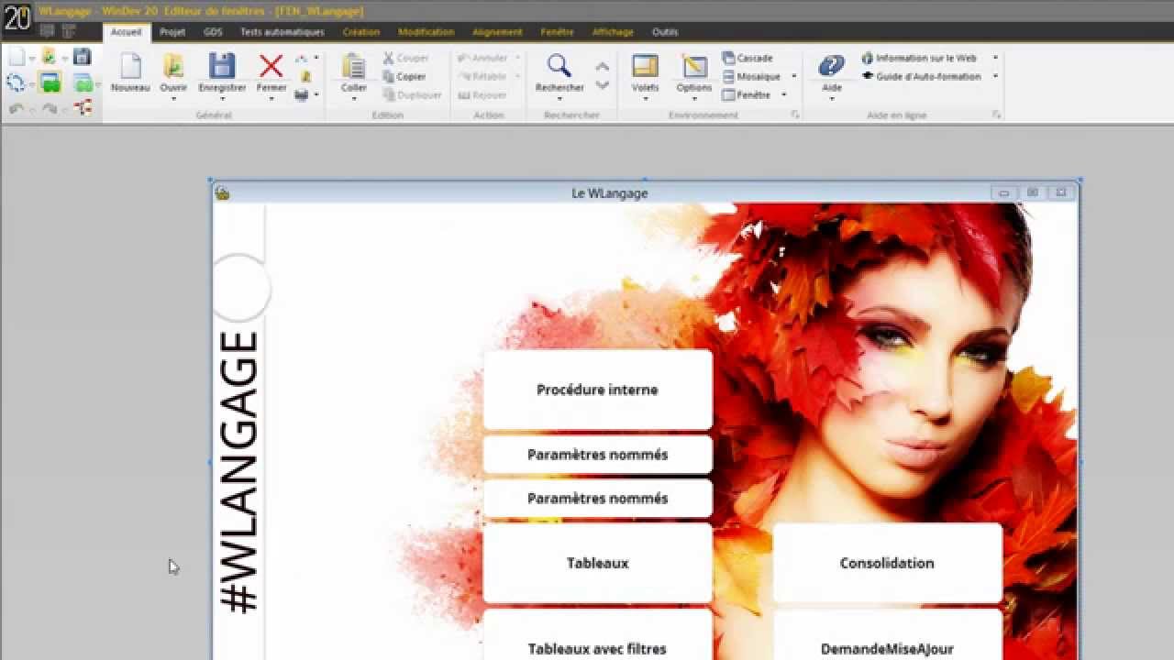
Task: Select the Tableaux avec filtres button
Action: (x=597, y=634)
